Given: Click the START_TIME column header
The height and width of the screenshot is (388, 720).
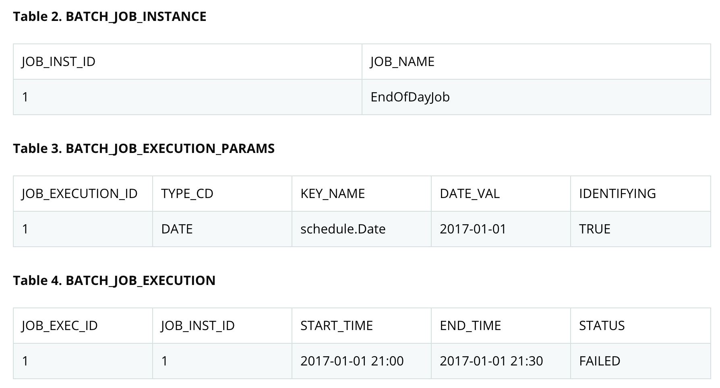Looking at the screenshot, I should pos(362,326).
